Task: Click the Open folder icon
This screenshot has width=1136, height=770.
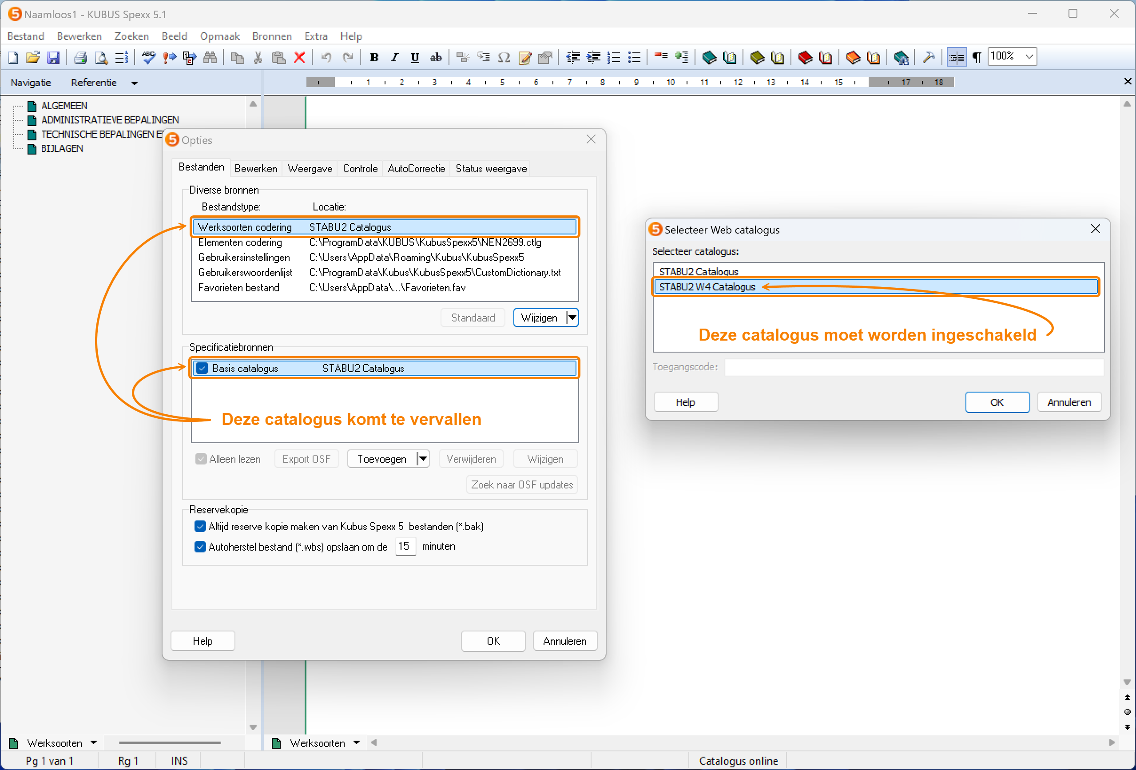Action: point(33,58)
